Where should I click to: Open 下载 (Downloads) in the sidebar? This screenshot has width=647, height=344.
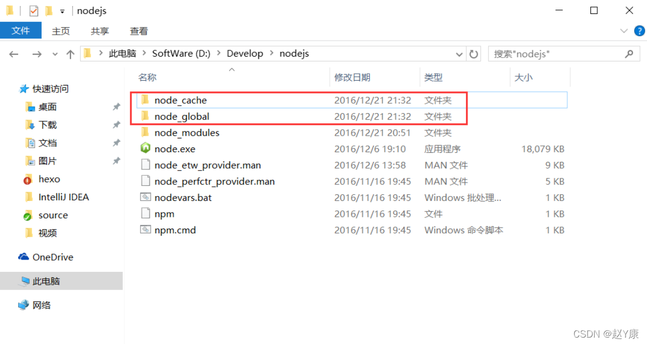[x=42, y=125]
